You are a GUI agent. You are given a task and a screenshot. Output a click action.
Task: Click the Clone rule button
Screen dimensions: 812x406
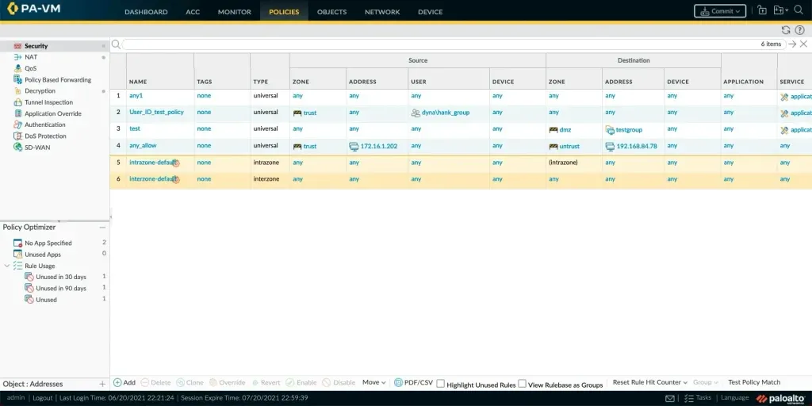(190, 383)
